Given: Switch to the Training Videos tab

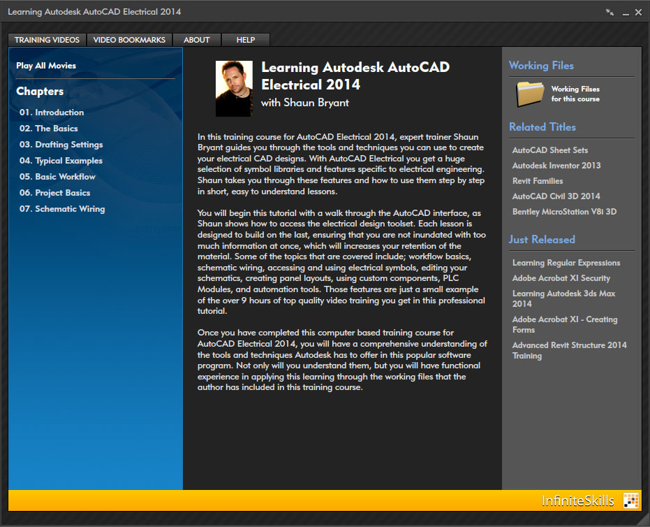Looking at the screenshot, I should (x=47, y=40).
